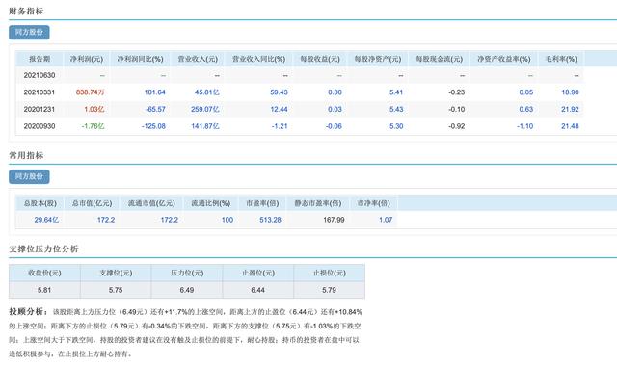The width and height of the screenshot is (617, 367).
Task: Click revenue value 259.07亿
Action: (x=205, y=109)
